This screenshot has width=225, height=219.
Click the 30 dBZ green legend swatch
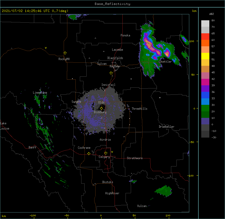[x=205, y=108]
